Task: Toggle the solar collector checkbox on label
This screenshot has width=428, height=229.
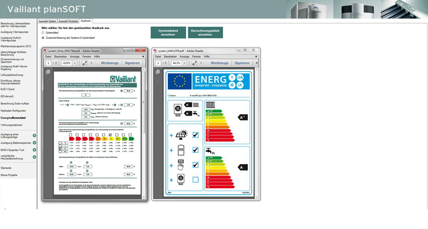Action: pos(195,135)
